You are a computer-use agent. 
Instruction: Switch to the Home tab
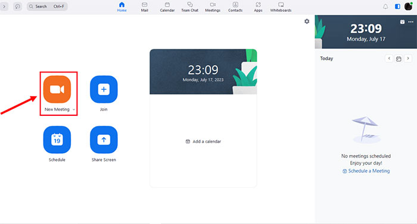(122, 7)
